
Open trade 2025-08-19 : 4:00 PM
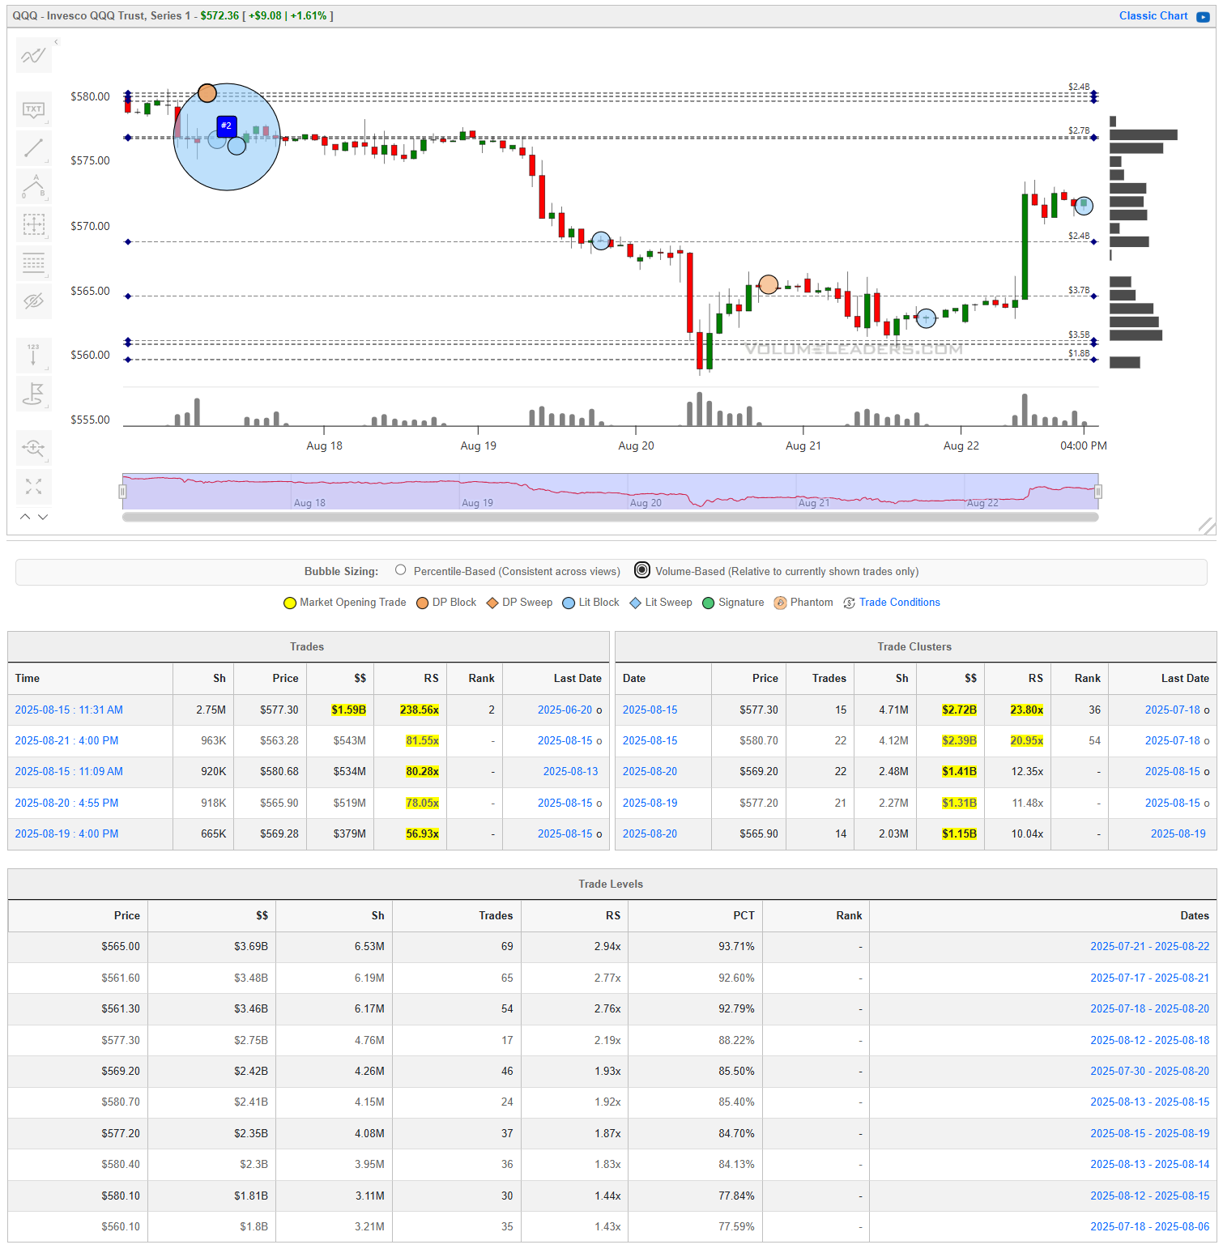point(66,833)
